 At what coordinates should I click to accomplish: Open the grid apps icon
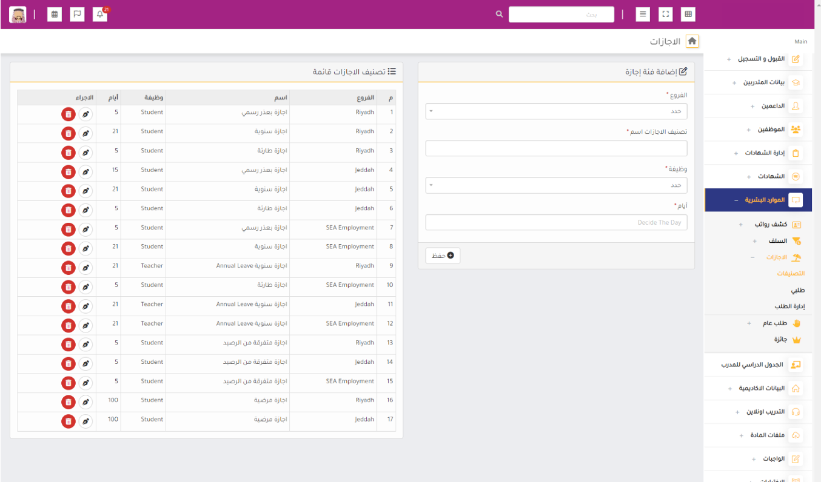click(688, 15)
